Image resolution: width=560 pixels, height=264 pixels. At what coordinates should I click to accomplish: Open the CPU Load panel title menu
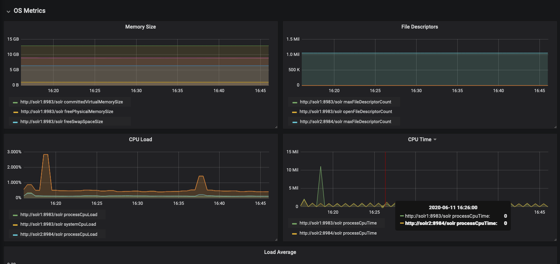[140, 140]
